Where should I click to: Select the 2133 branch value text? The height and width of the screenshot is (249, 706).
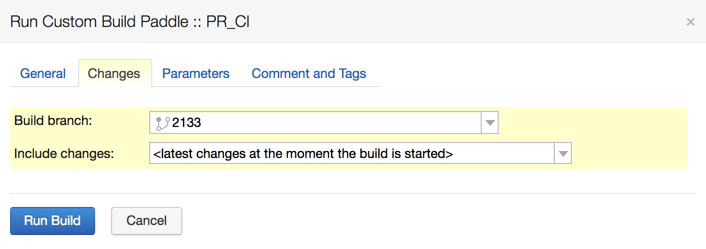pos(187,123)
